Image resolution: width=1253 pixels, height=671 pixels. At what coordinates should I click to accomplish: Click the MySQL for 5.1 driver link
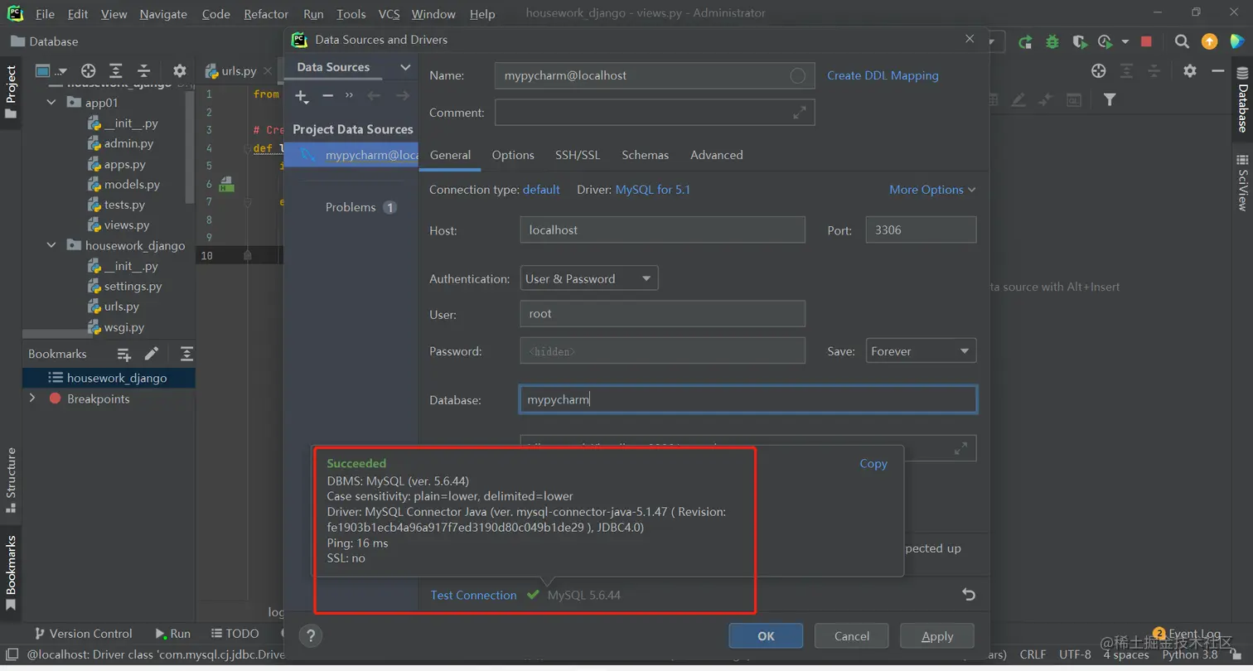click(x=653, y=190)
